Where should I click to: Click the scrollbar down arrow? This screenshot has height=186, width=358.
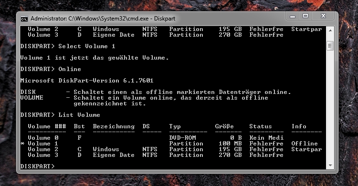(330, 165)
